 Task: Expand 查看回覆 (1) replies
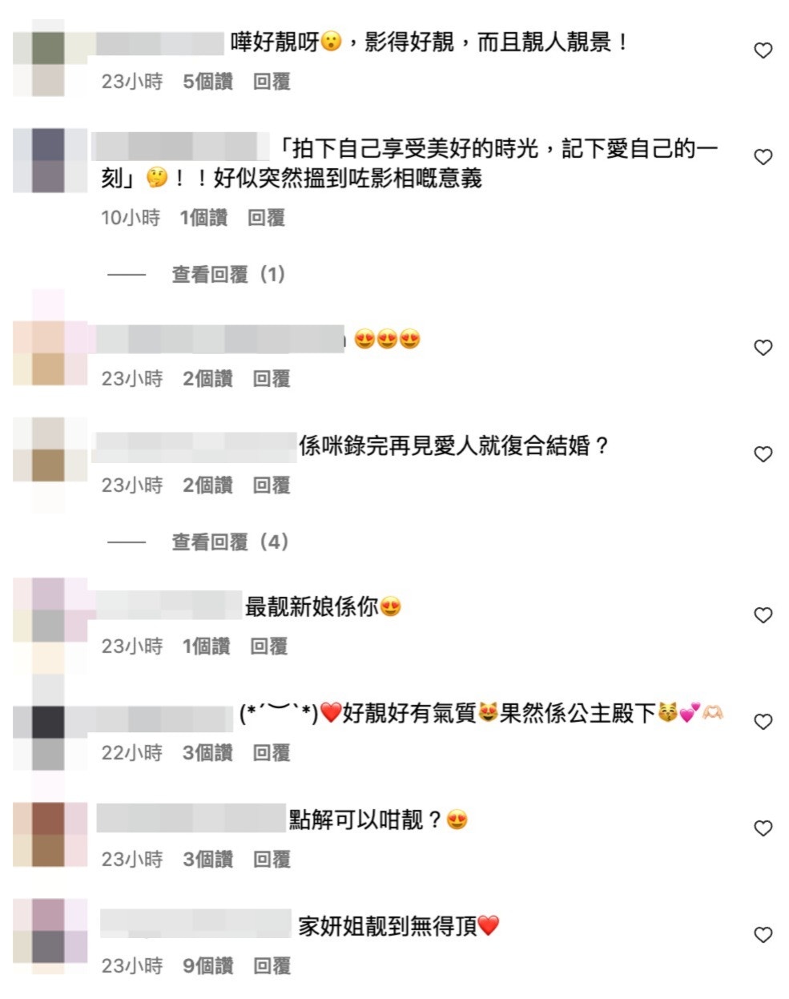(229, 275)
